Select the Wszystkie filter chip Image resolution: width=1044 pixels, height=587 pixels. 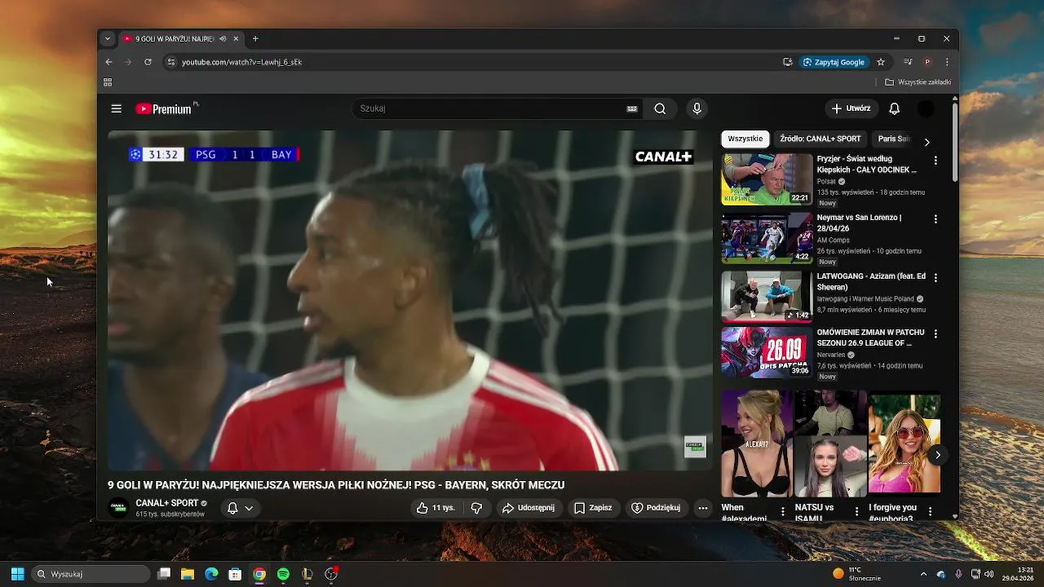click(745, 139)
